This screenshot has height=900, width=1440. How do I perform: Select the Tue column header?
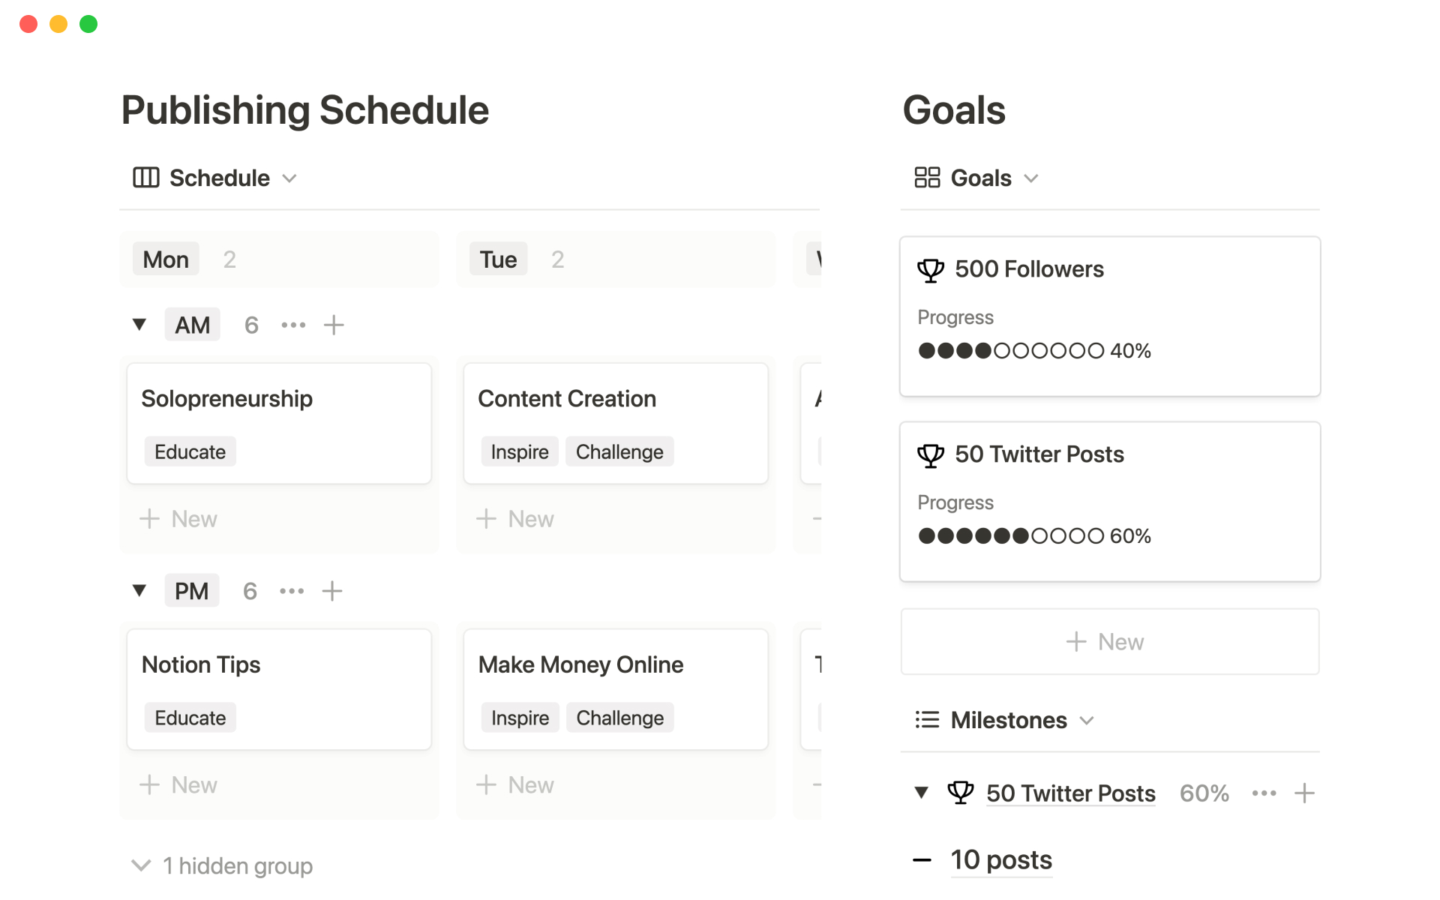pyautogui.click(x=498, y=259)
